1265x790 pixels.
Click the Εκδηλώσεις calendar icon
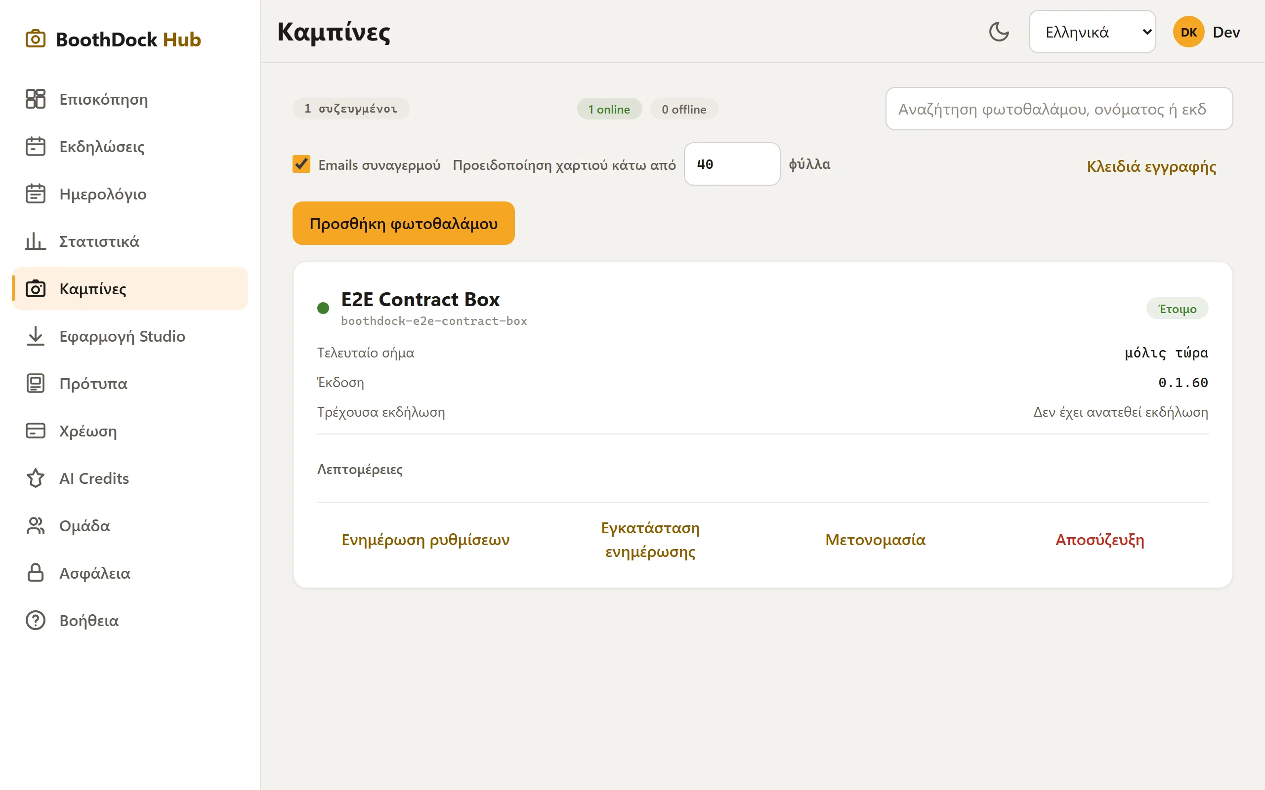(x=35, y=146)
